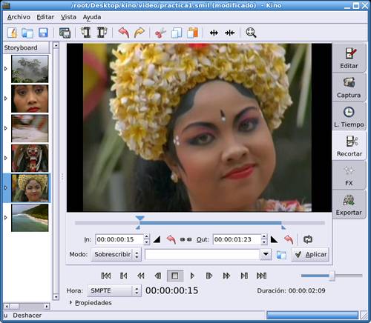Switch to the Captura panel
Viewport: 371px width, 323px height.
tap(349, 87)
